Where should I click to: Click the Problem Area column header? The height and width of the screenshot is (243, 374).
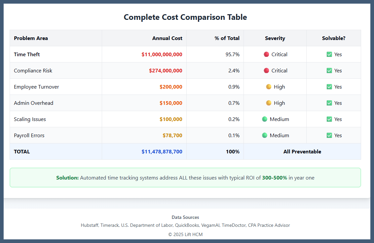pyautogui.click(x=31, y=38)
